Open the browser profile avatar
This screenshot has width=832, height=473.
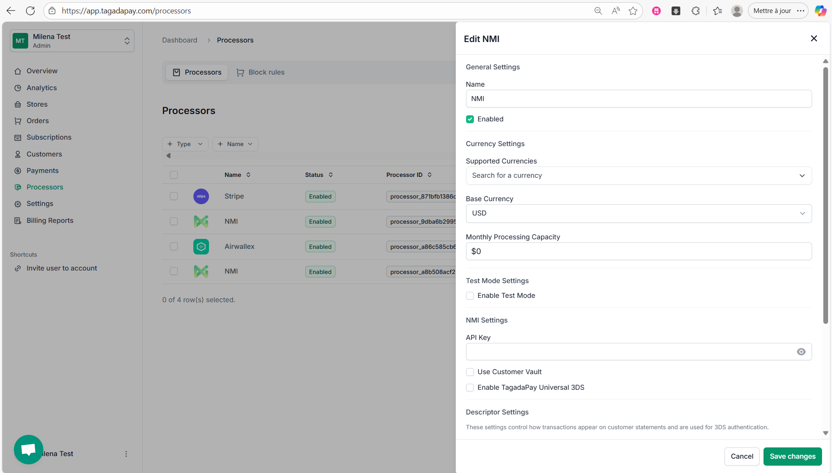tap(737, 11)
